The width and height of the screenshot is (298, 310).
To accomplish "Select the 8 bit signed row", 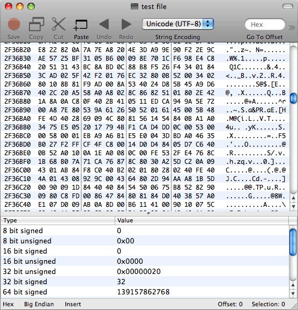I will [145, 230].
